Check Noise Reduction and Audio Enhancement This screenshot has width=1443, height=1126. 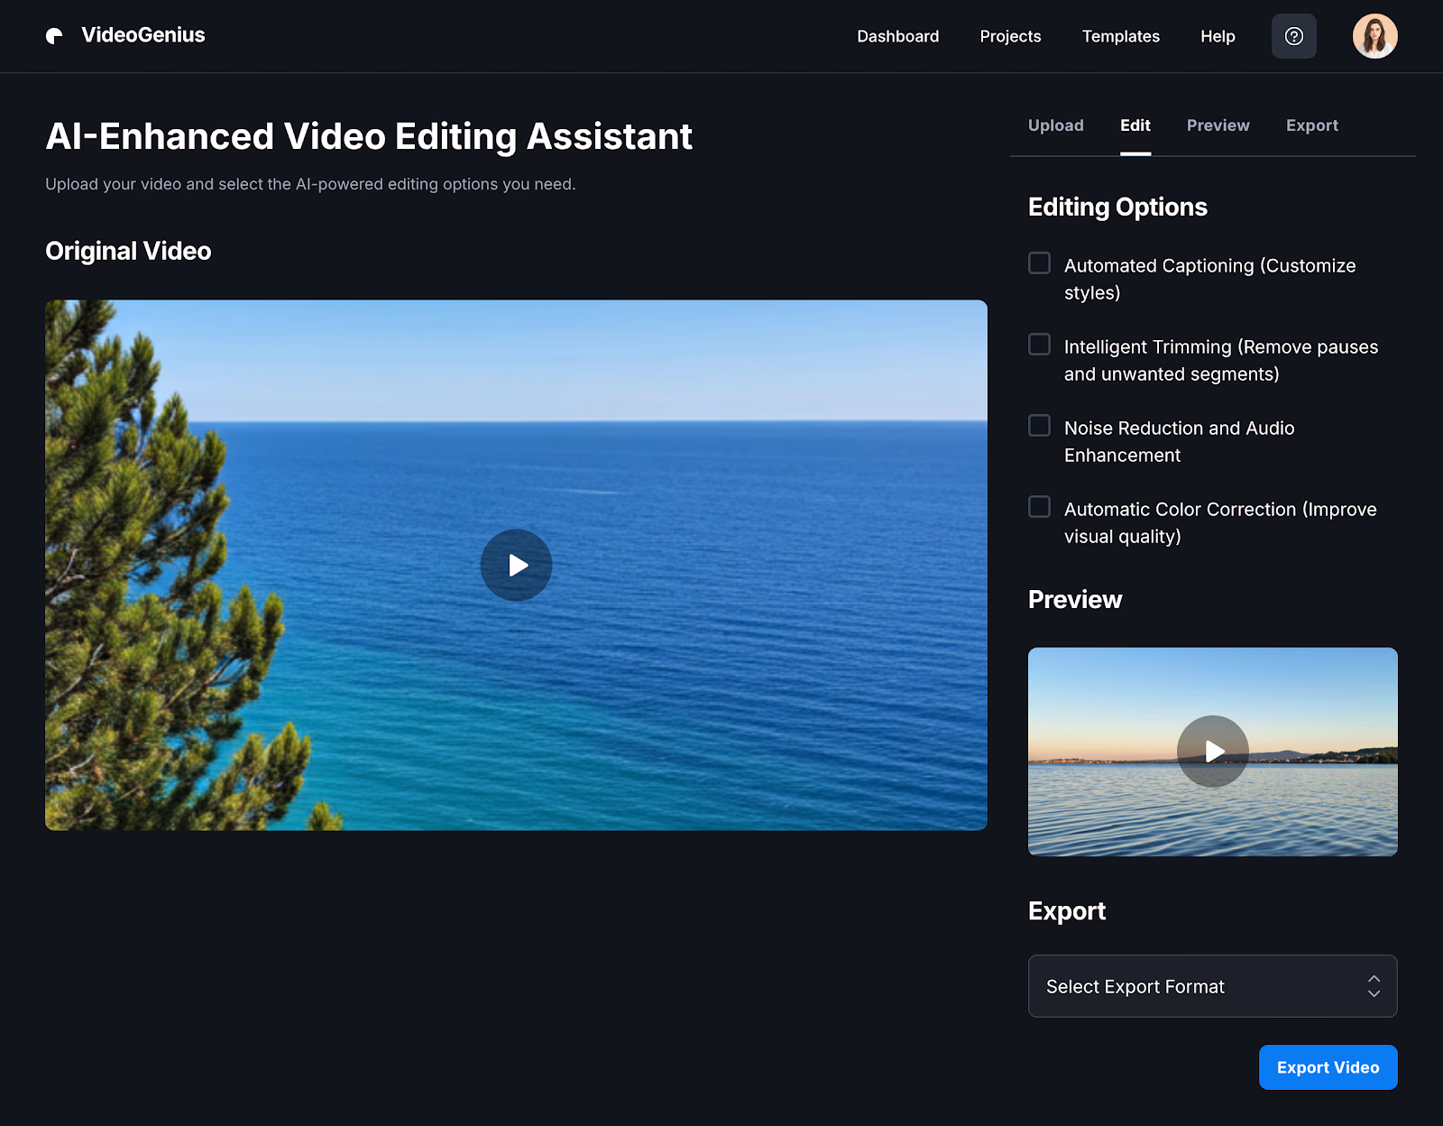(x=1040, y=426)
